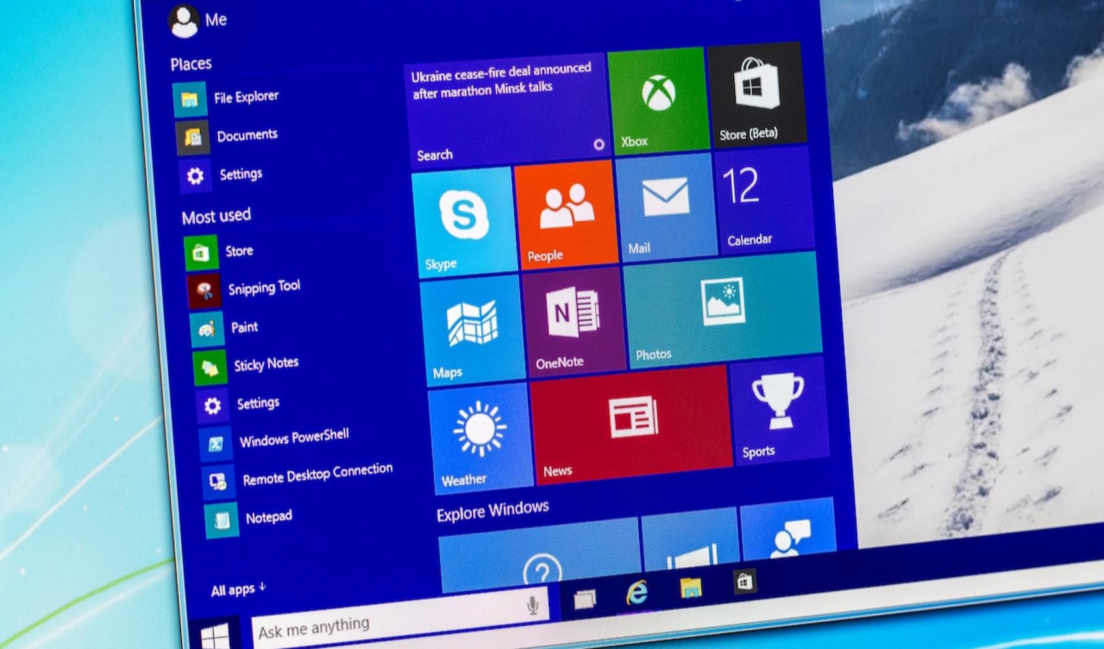This screenshot has height=649, width=1104.
Task: Select the Remote Desktop Connection label
Action: click(318, 474)
